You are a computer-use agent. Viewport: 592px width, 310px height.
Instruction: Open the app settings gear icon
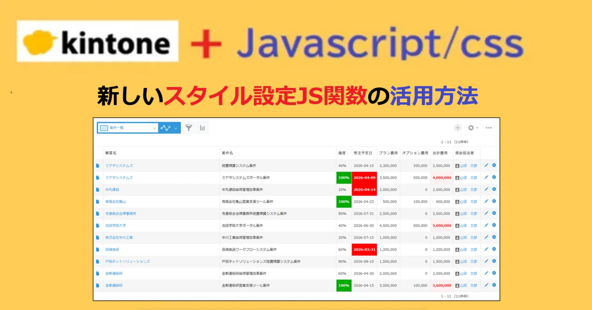pyautogui.click(x=471, y=128)
